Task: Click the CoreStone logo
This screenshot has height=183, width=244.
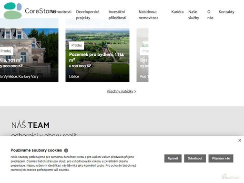Action: (x=30, y=11)
